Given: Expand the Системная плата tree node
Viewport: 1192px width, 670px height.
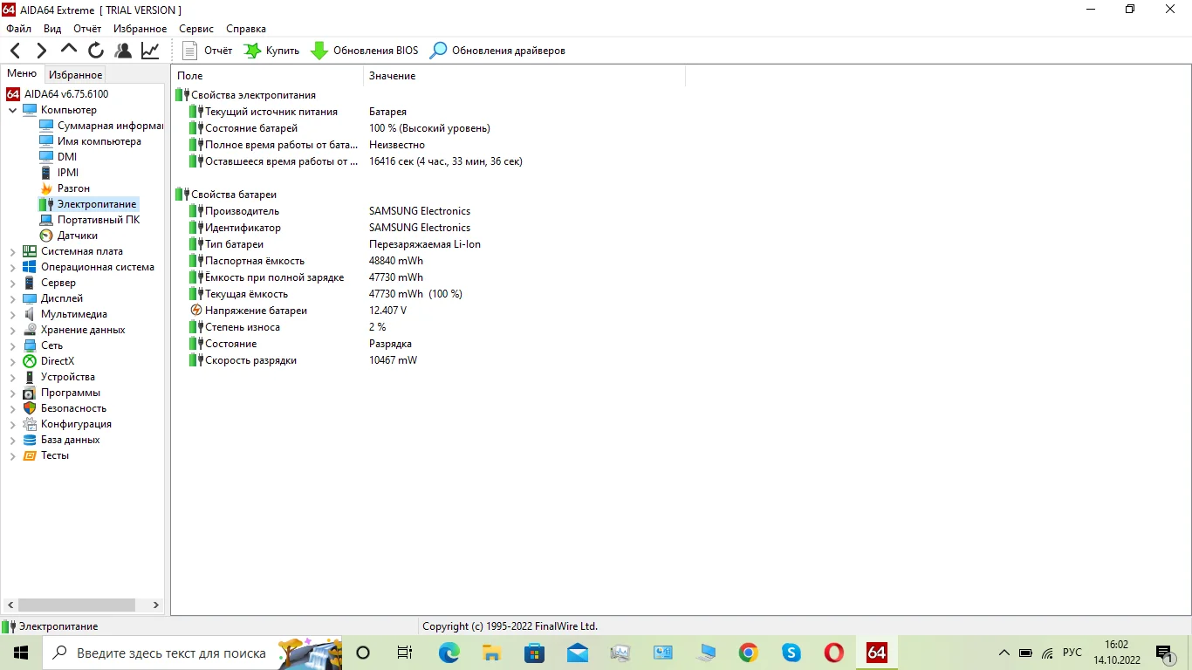Looking at the screenshot, I should (x=12, y=251).
